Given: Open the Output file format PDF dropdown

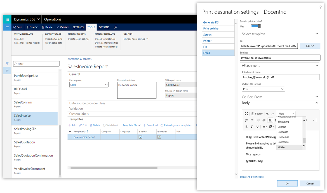Looking at the screenshot, I should click(264, 89).
